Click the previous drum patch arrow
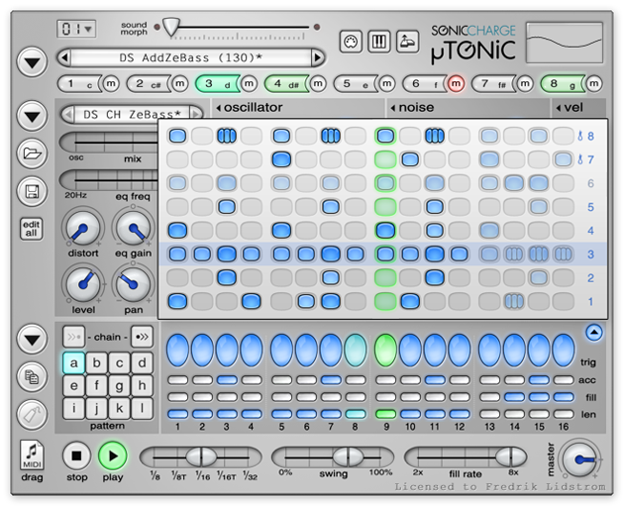Viewport: 624px width, 506px height. click(x=68, y=115)
